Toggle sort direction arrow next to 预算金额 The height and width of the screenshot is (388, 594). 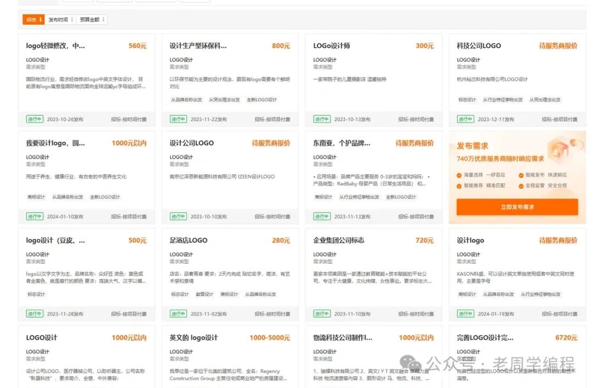point(103,19)
